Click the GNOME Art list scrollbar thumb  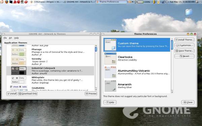click(x=96, y=49)
